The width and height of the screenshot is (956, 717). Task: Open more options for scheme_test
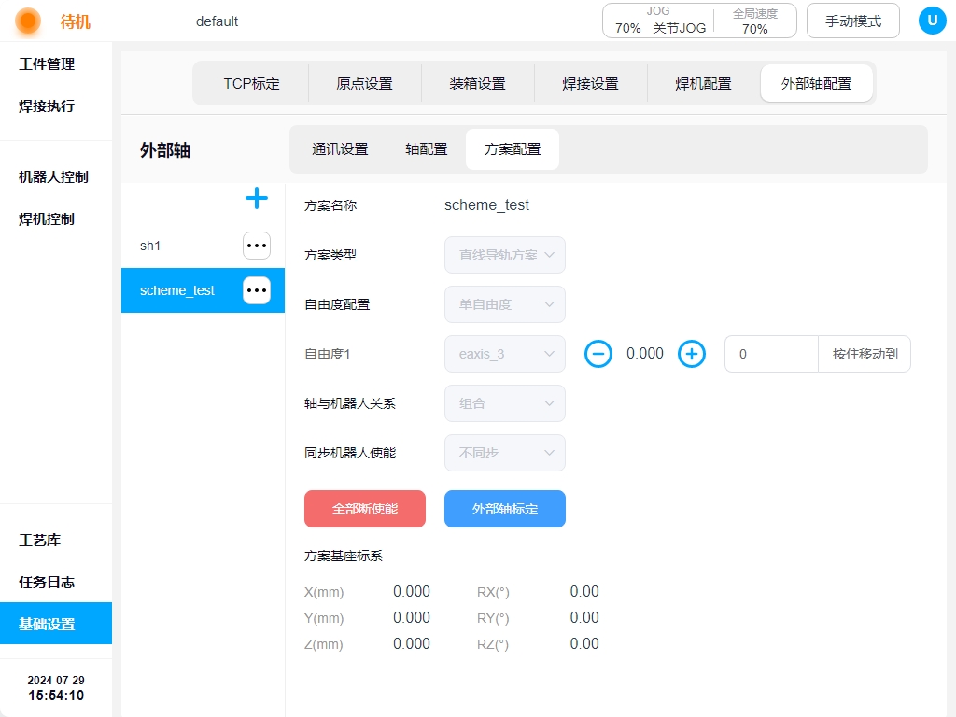coord(257,290)
